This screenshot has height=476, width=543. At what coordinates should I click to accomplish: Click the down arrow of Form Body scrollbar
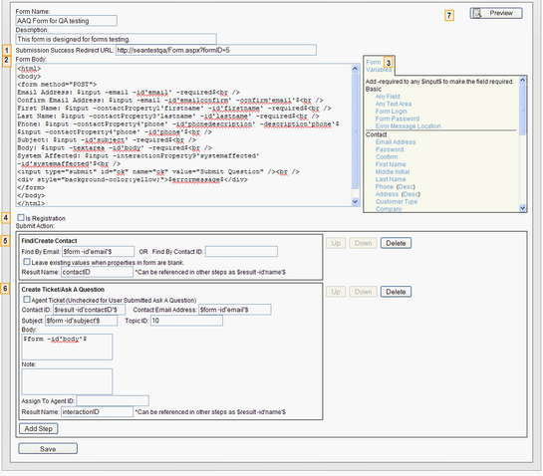[355, 201]
